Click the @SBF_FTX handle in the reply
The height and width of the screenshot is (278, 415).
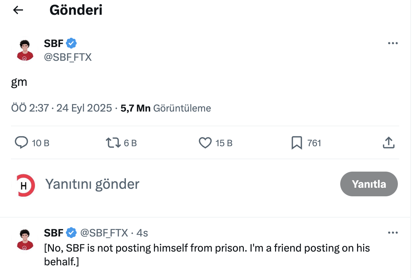[x=104, y=233]
